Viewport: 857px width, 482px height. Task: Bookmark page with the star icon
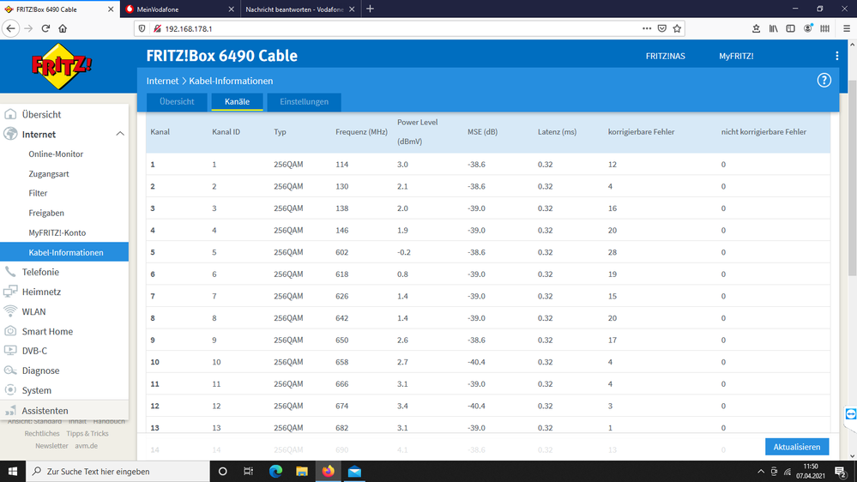pos(677,28)
